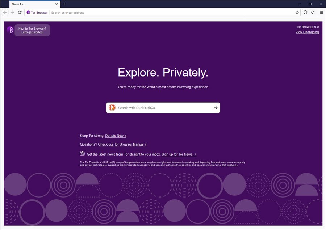Open the hamburger menu
Screen dimensions: 326x230
322,12
